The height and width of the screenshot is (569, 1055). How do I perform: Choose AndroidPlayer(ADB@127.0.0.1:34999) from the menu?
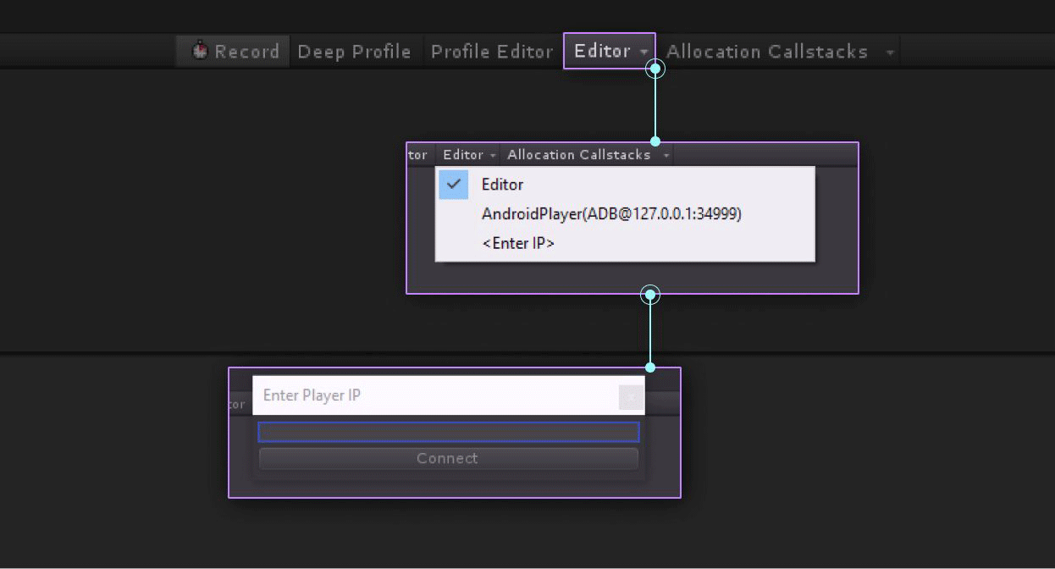610,213
